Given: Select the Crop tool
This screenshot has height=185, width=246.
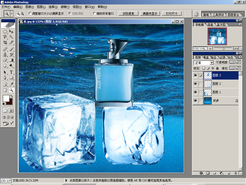Looking at the screenshot, I should pos(5,42).
